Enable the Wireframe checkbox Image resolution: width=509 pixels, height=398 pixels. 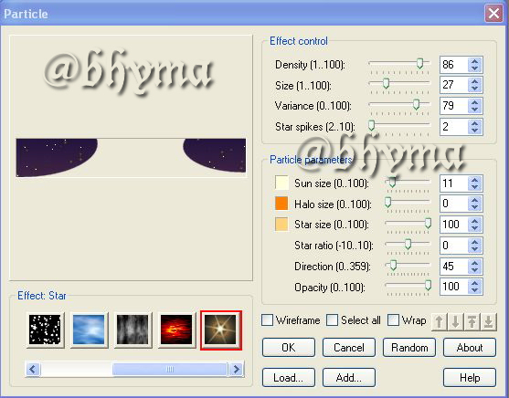[x=267, y=320]
